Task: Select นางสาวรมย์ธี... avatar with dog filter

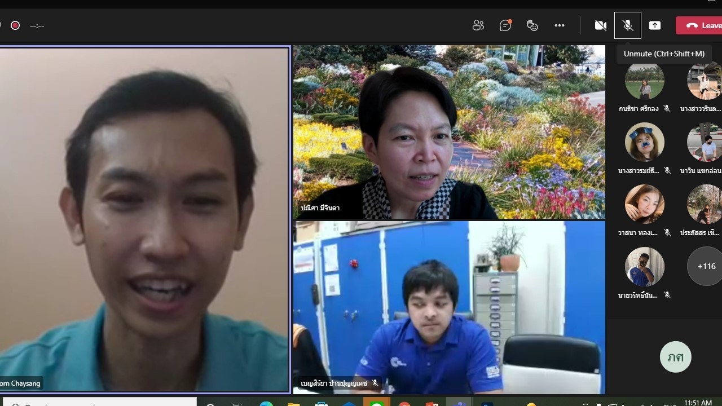Action: pos(645,142)
